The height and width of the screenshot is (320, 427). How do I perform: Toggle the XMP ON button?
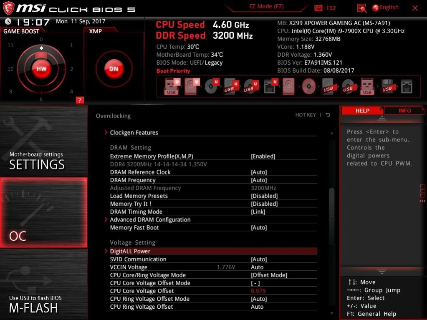pos(114,69)
